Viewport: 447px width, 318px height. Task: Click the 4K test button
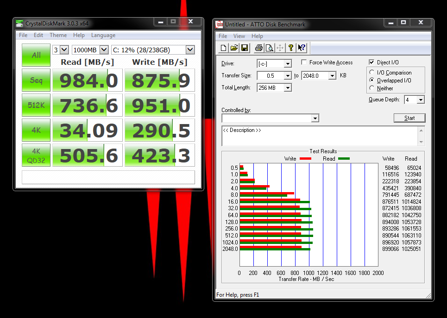pyautogui.click(x=36, y=130)
